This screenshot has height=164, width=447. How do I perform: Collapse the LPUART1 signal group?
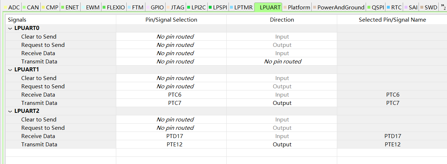[10, 70]
